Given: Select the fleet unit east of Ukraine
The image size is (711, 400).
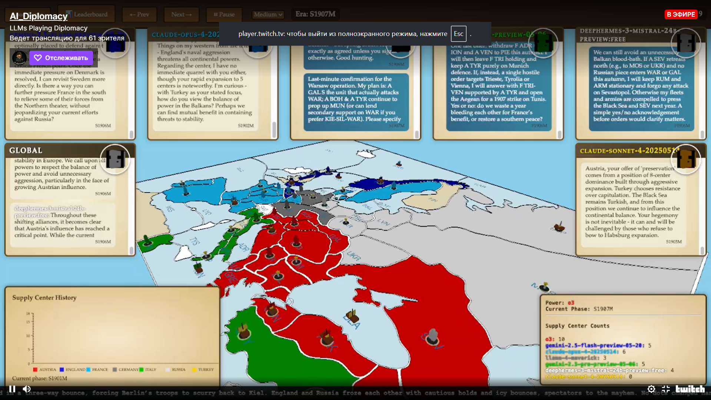Looking at the screenshot, I should pyautogui.click(x=559, y=227).
